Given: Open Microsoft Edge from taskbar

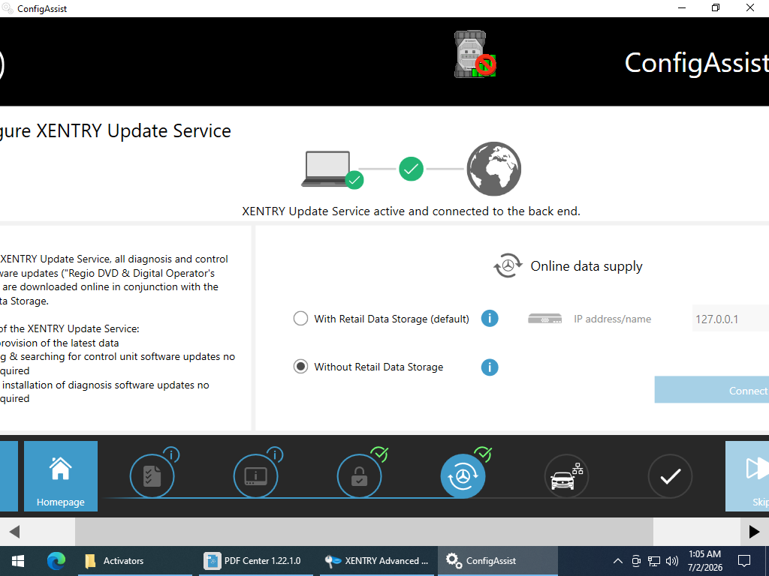Looking at the screenshot, I should [x=56, y=561].
